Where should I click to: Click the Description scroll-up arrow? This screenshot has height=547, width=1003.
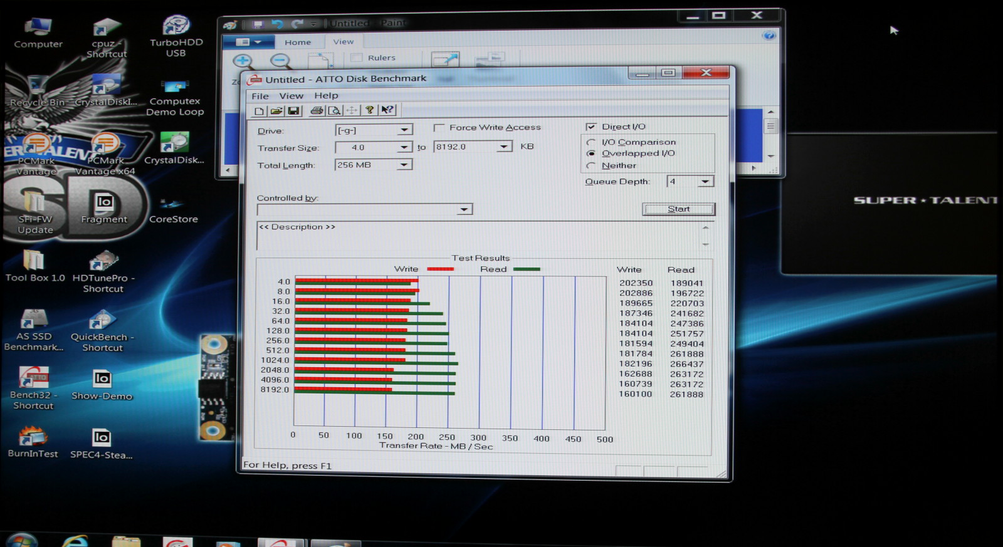(705, 228)
